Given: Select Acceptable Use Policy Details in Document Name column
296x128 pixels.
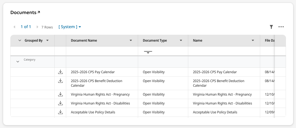Looking at the screenshot, I should (93, 112).
